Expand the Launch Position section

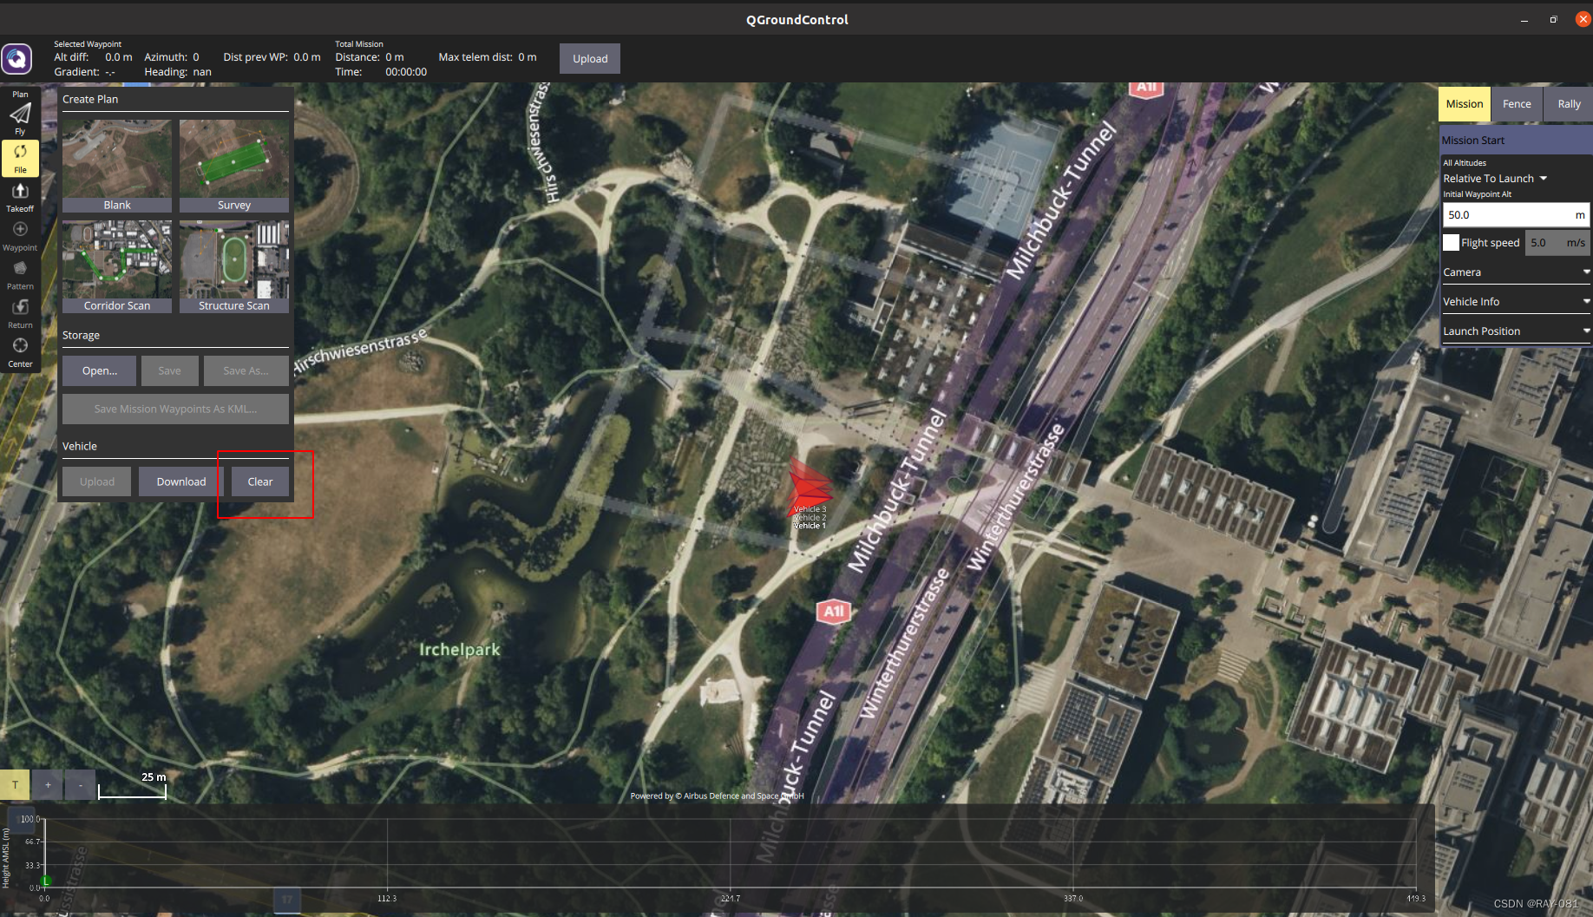tap(1516, 331)
